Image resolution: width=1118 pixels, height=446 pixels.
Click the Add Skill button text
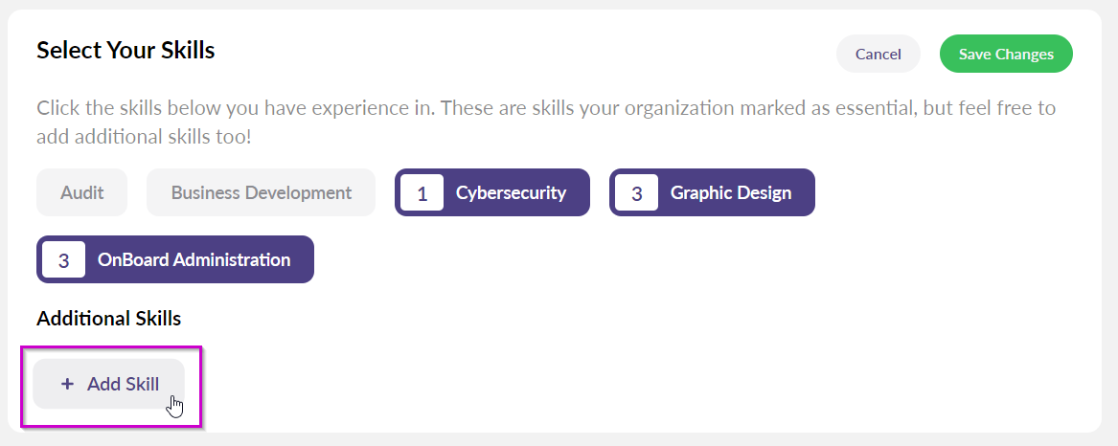pyautogui.click(x=123, y=384)
